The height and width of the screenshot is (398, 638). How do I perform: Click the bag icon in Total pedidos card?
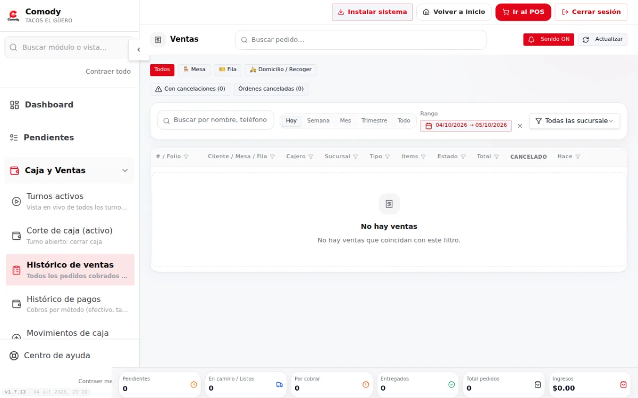tap(538, 385)
